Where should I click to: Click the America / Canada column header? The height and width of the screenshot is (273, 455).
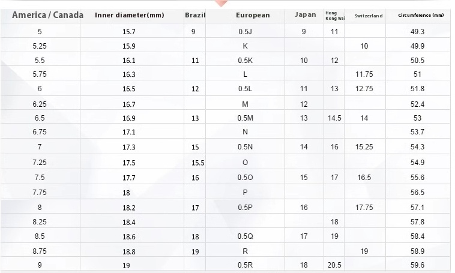[47, 15]
